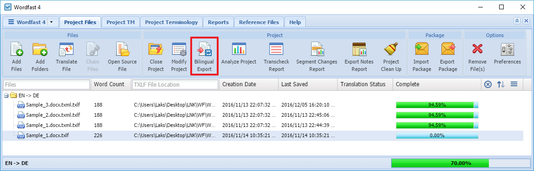The image size is (534, 171).
Task: Switch to the Project TM tab
Action: (x=120, y=22)
